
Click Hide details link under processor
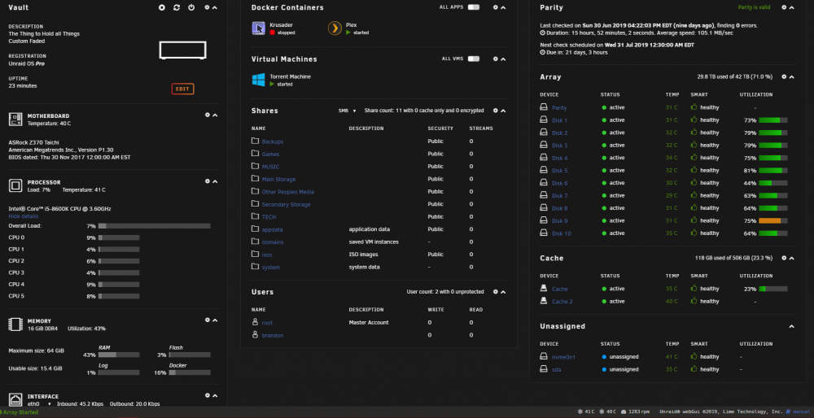pos(24,216)
